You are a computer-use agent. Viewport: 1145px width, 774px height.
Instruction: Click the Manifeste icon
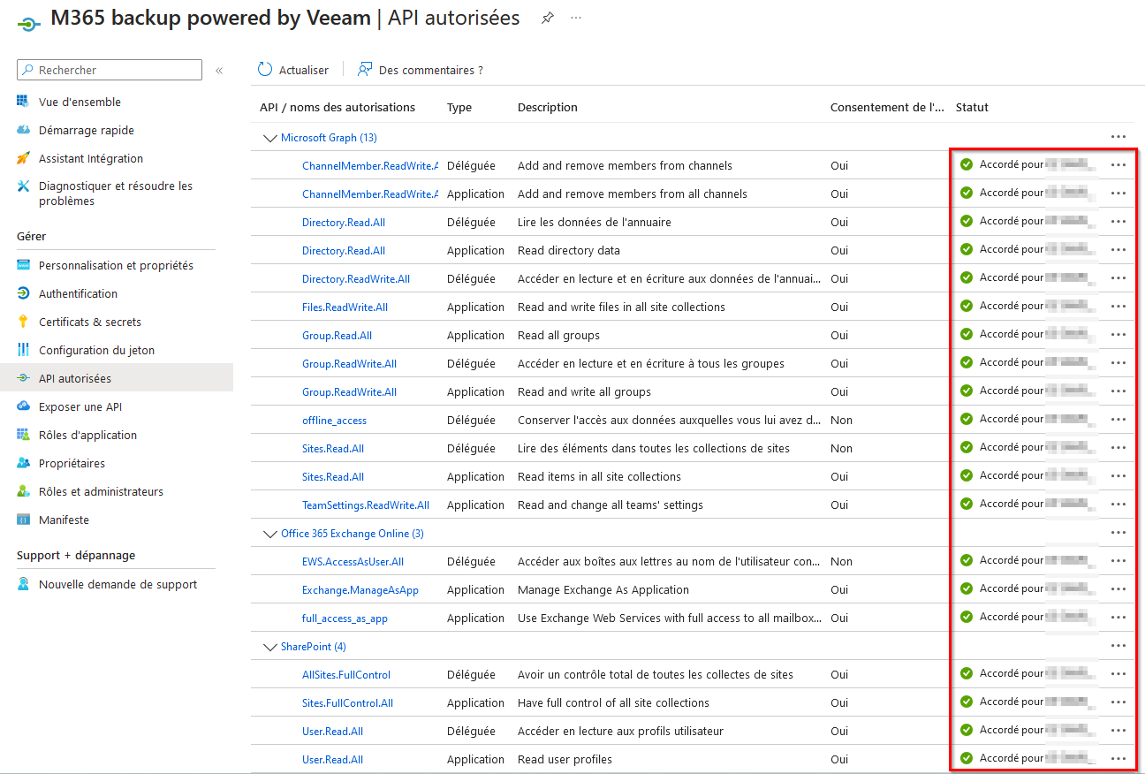pyautogui.click(x=23, y=520)
